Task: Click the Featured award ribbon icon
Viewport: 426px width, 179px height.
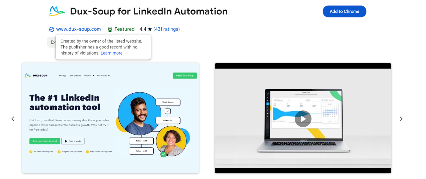Action: click(110, 29)
